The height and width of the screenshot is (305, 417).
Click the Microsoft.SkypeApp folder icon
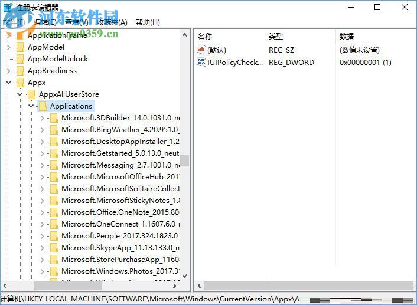(54, 247)
